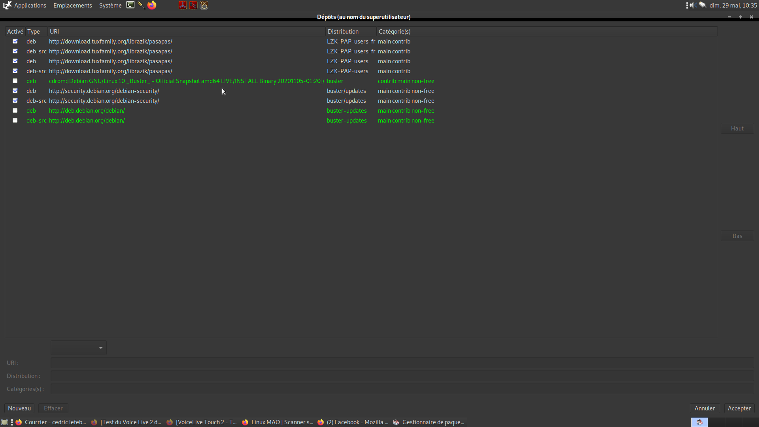Screen dimensions: 759x427
Task: Sort the list by Type column header
Action: pyautogui.click(x=34, y=32)
